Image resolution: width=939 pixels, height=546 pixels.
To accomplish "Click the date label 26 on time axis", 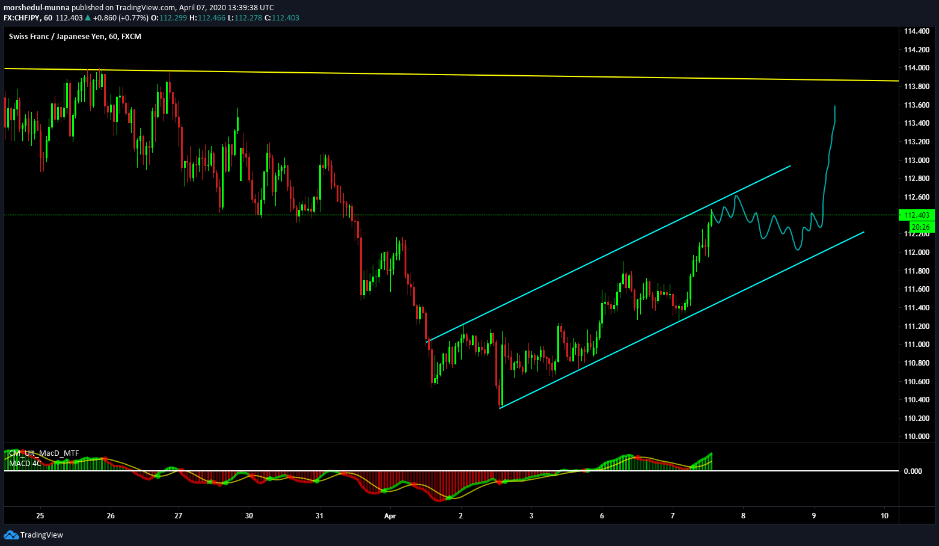I will click(111, 516).
